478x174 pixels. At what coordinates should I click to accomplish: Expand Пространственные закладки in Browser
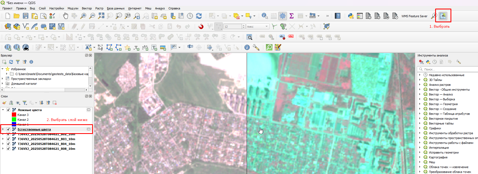pyautogui.click(x=2, y=79)
